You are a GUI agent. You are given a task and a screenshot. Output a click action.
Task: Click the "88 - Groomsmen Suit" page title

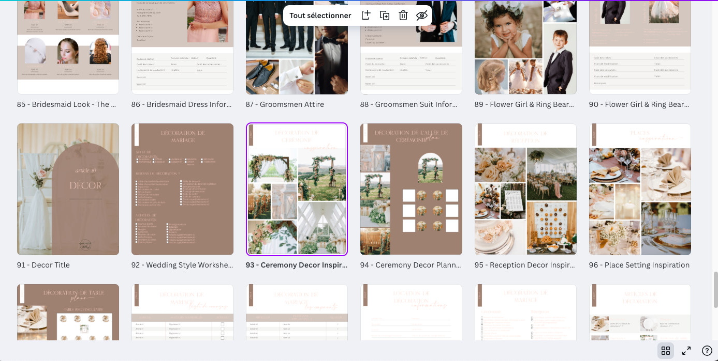(x=409, y=104)
